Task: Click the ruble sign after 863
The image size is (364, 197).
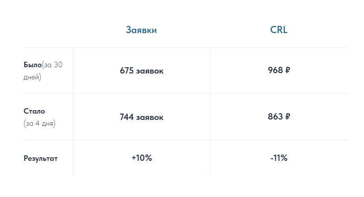Action: [287, 117]
